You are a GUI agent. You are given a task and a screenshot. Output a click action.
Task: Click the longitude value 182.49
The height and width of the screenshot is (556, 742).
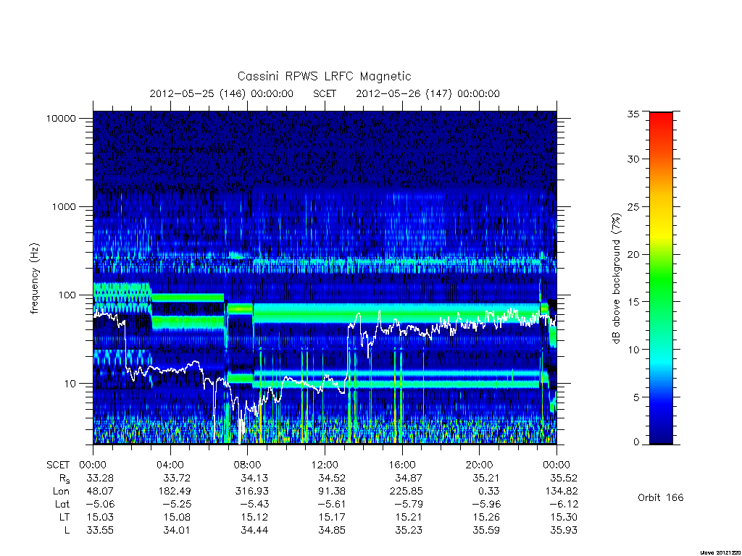point(174,492)
